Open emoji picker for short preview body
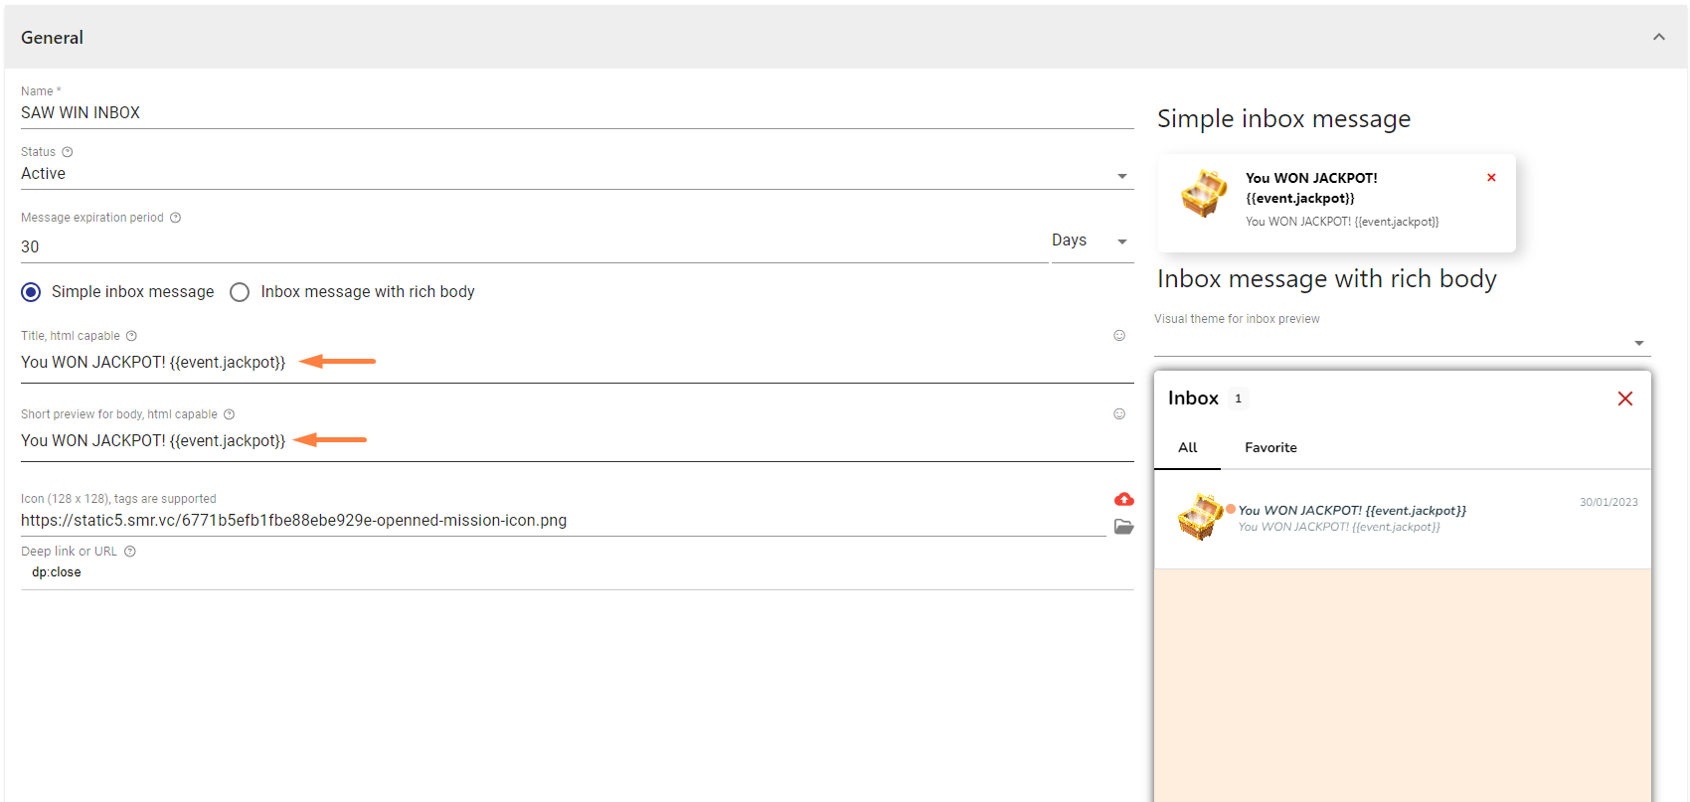This screenshot has width=1690, height=802. coord(1118,414)
